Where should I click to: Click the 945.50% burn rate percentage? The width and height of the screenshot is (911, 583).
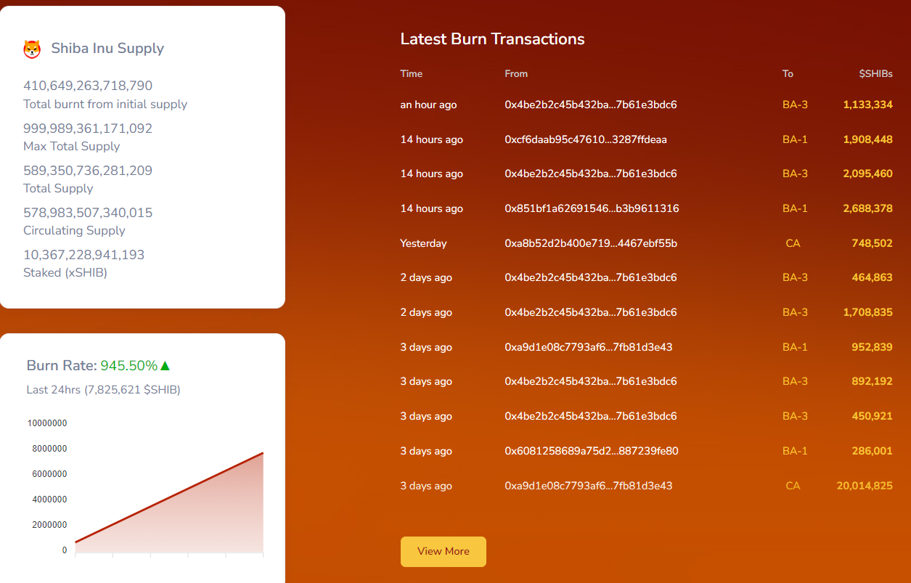click(x=129, y=365)
